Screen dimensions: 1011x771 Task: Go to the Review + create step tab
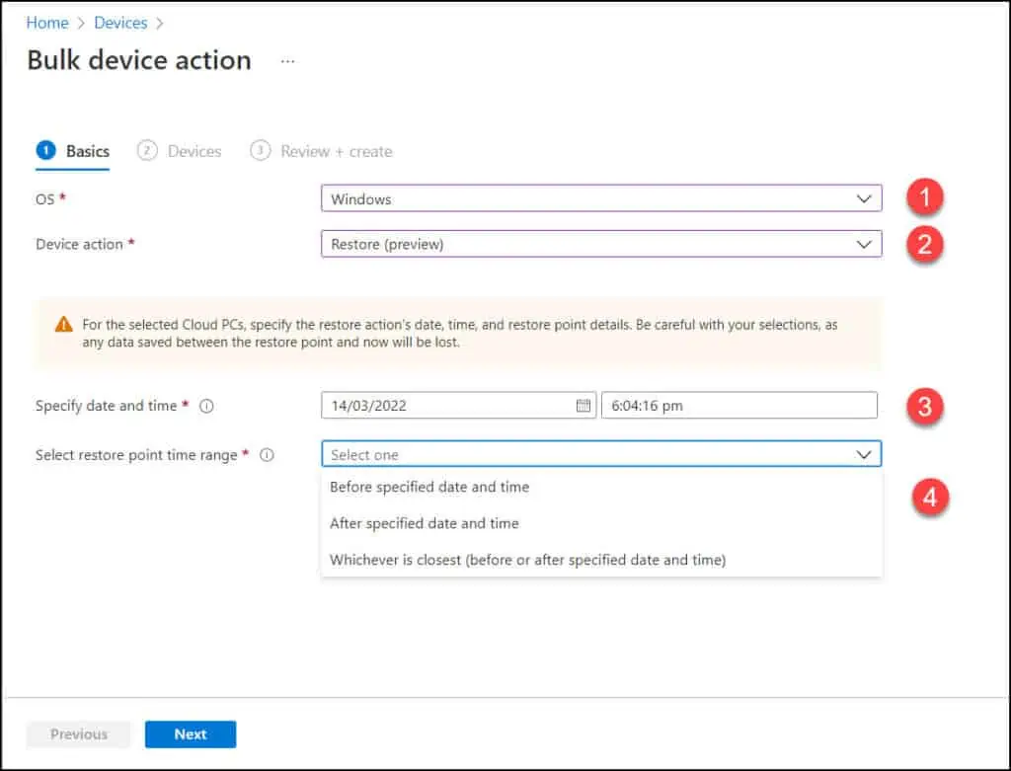tap(321, 151)
